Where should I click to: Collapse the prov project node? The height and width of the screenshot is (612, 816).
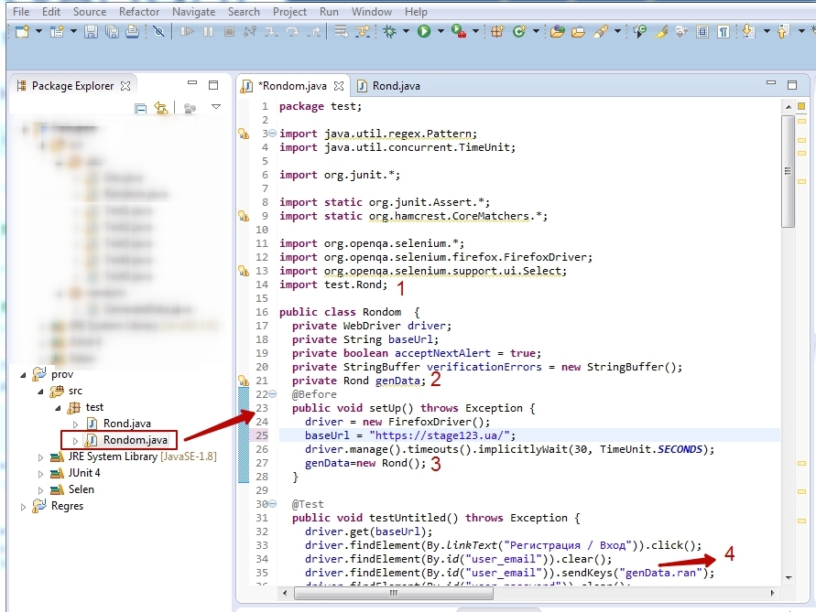23,374
